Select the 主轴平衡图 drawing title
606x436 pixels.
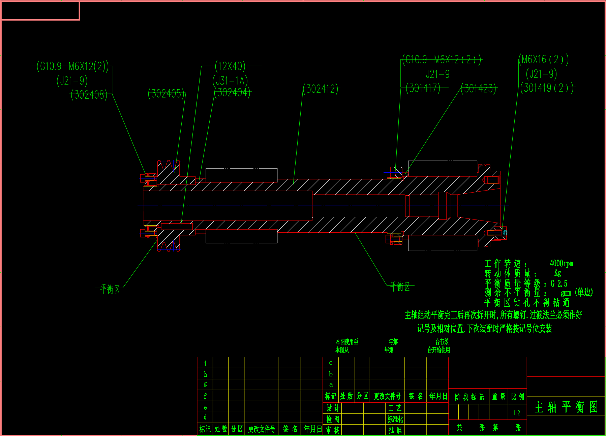coord(566,407)
